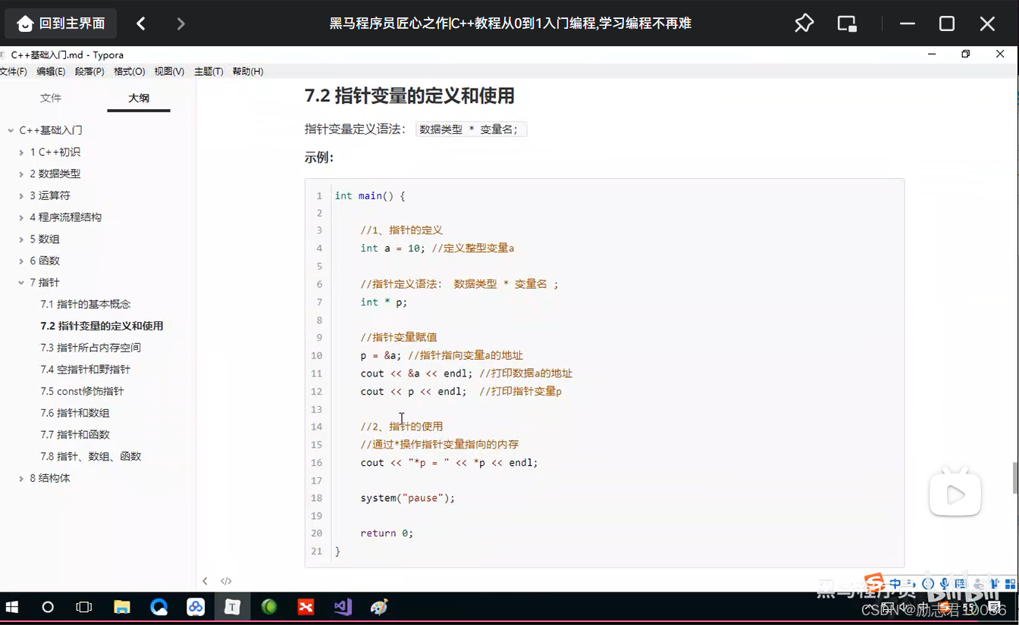Screen dimensions: 1019x625
Task: Pin the player window with the pin icon
Action: point(804,23)
